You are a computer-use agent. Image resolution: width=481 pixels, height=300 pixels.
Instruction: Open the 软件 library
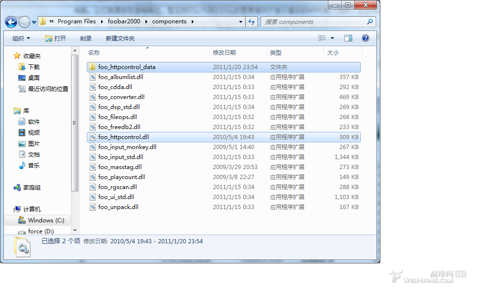click(x=29, y=122)
